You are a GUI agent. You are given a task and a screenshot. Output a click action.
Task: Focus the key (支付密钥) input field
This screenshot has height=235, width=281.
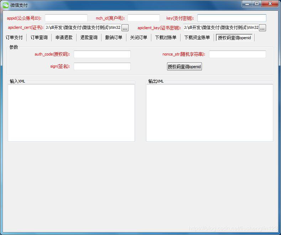coord(232,18)
